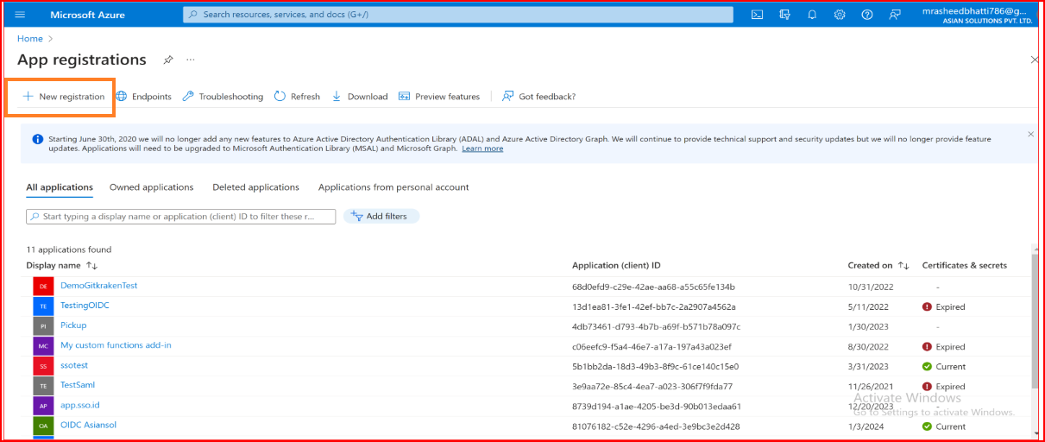Download the applications list
The height and width of the screenshot is (442, 1045).
tap(360, 97)
